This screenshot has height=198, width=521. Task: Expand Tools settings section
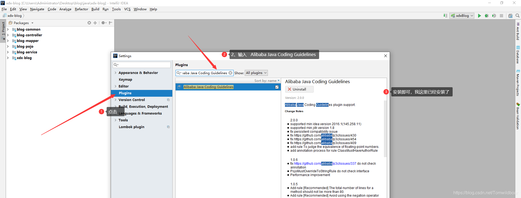point(116,120)
